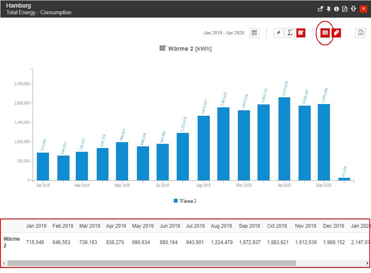Click the open in new window icon
The image size is (371, 273).
320,9
